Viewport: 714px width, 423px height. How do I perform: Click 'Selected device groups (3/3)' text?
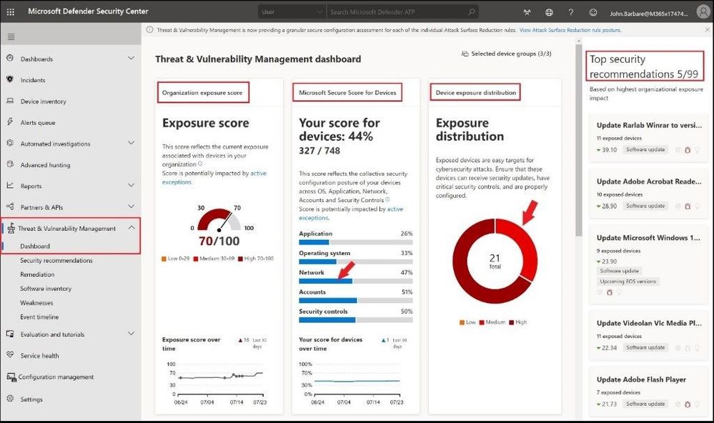click(511, 54)
